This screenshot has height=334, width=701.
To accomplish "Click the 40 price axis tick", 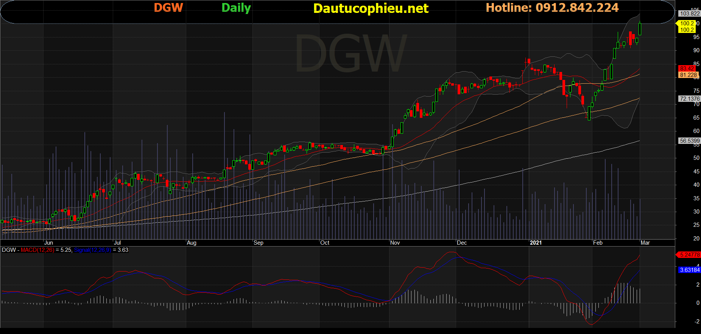I will point(696,185).
